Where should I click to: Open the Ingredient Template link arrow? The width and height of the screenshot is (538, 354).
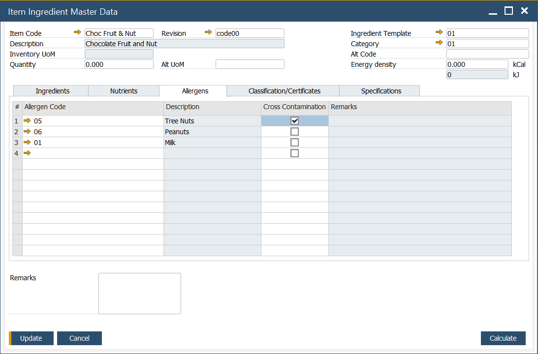[x=439, y=33]
